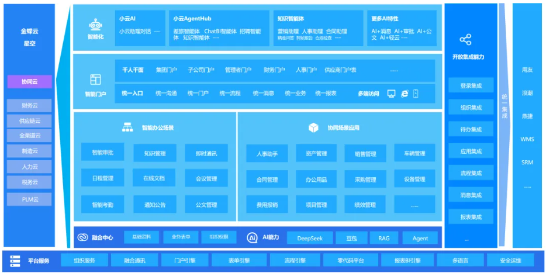Click the Agent box
The image size is (546, 276).
tap(420, 238)
